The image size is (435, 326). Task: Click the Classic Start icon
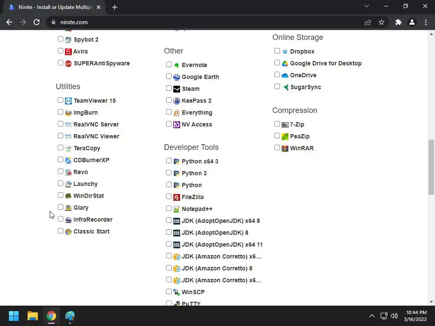pyautogui.click(x=68, y=232)
